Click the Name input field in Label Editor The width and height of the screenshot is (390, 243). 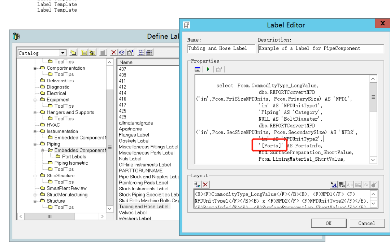[x=221, y=48]
